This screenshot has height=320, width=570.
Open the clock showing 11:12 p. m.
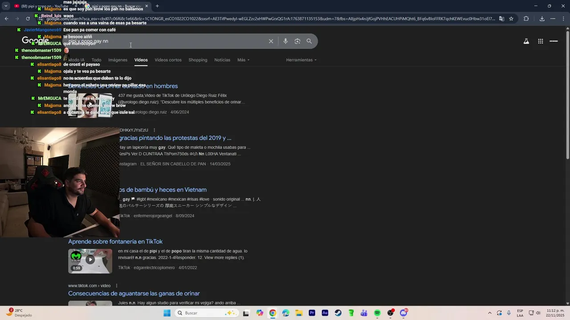(555, 313)
